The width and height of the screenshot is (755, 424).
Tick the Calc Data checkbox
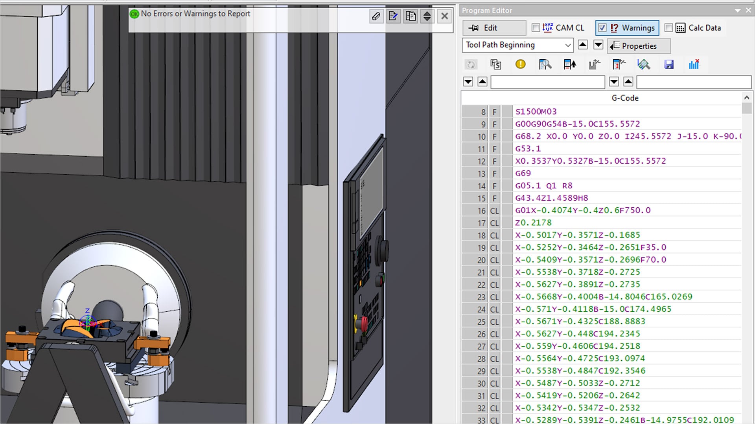coord(668,28)
